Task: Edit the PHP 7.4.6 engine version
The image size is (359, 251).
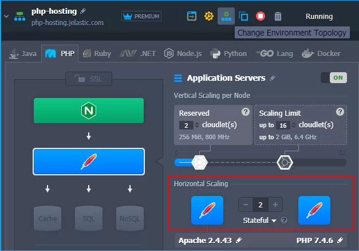Action: tap(340, 240)
